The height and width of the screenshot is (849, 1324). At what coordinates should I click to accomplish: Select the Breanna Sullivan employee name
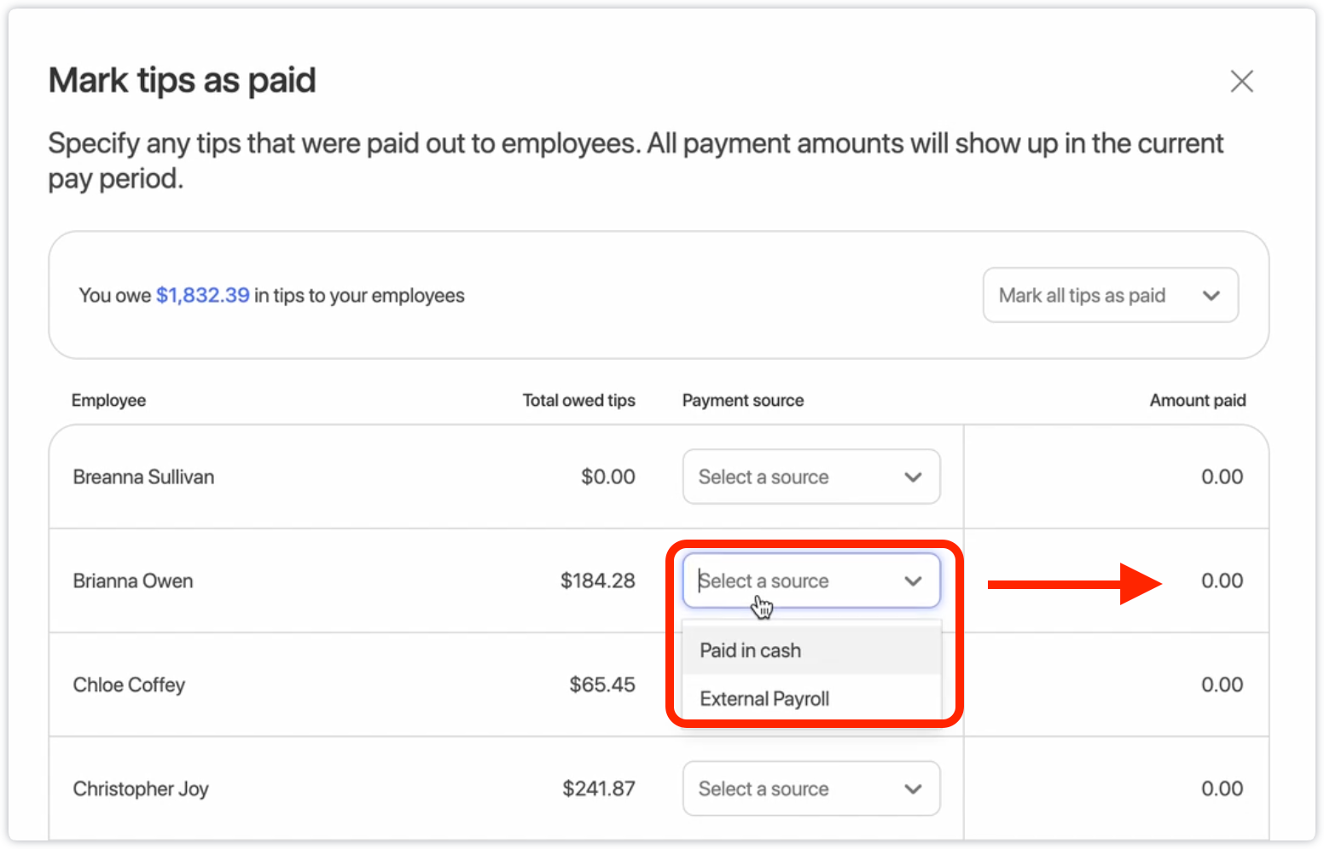point(143,477)
